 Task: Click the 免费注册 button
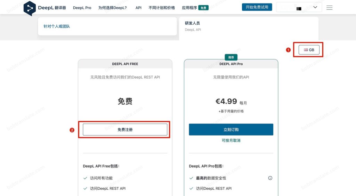click(125, 130)
